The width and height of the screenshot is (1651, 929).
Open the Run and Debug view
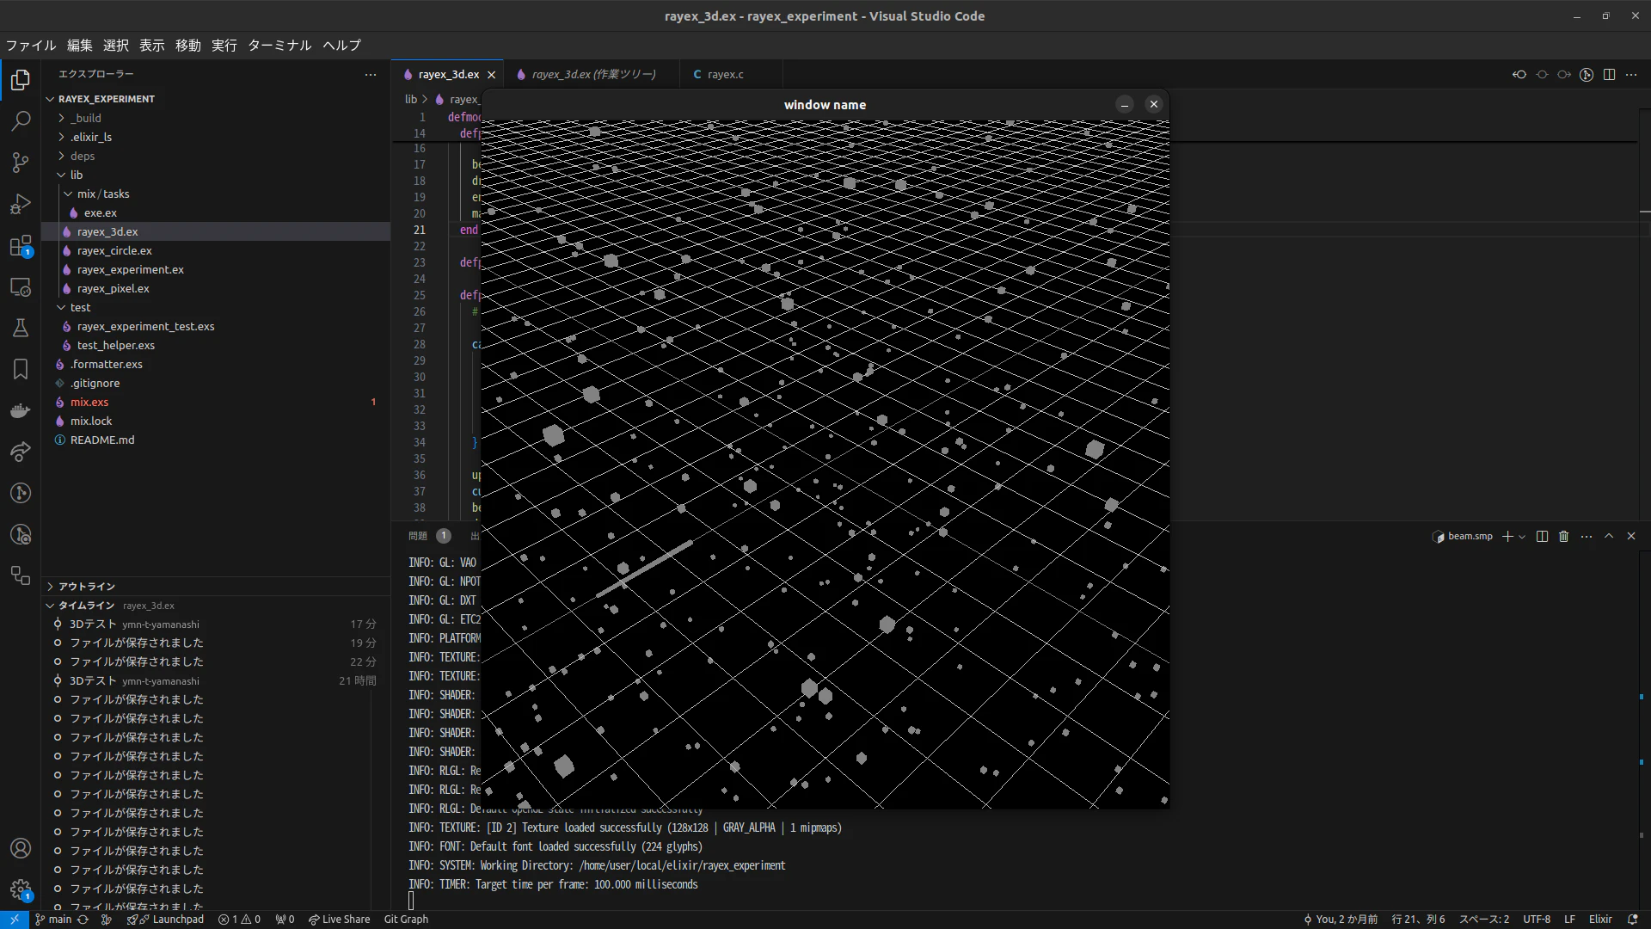21,204
